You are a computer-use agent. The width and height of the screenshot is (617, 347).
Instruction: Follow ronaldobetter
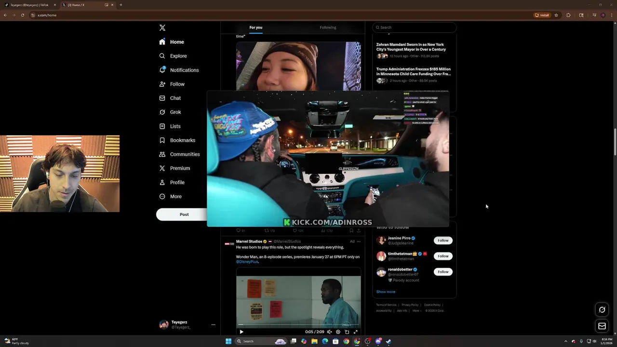443,272
